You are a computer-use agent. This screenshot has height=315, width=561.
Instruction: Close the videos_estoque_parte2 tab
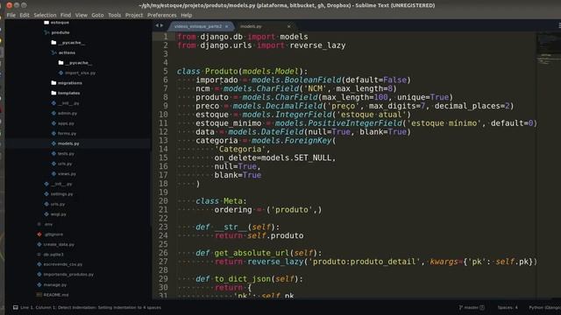point(227,26)
